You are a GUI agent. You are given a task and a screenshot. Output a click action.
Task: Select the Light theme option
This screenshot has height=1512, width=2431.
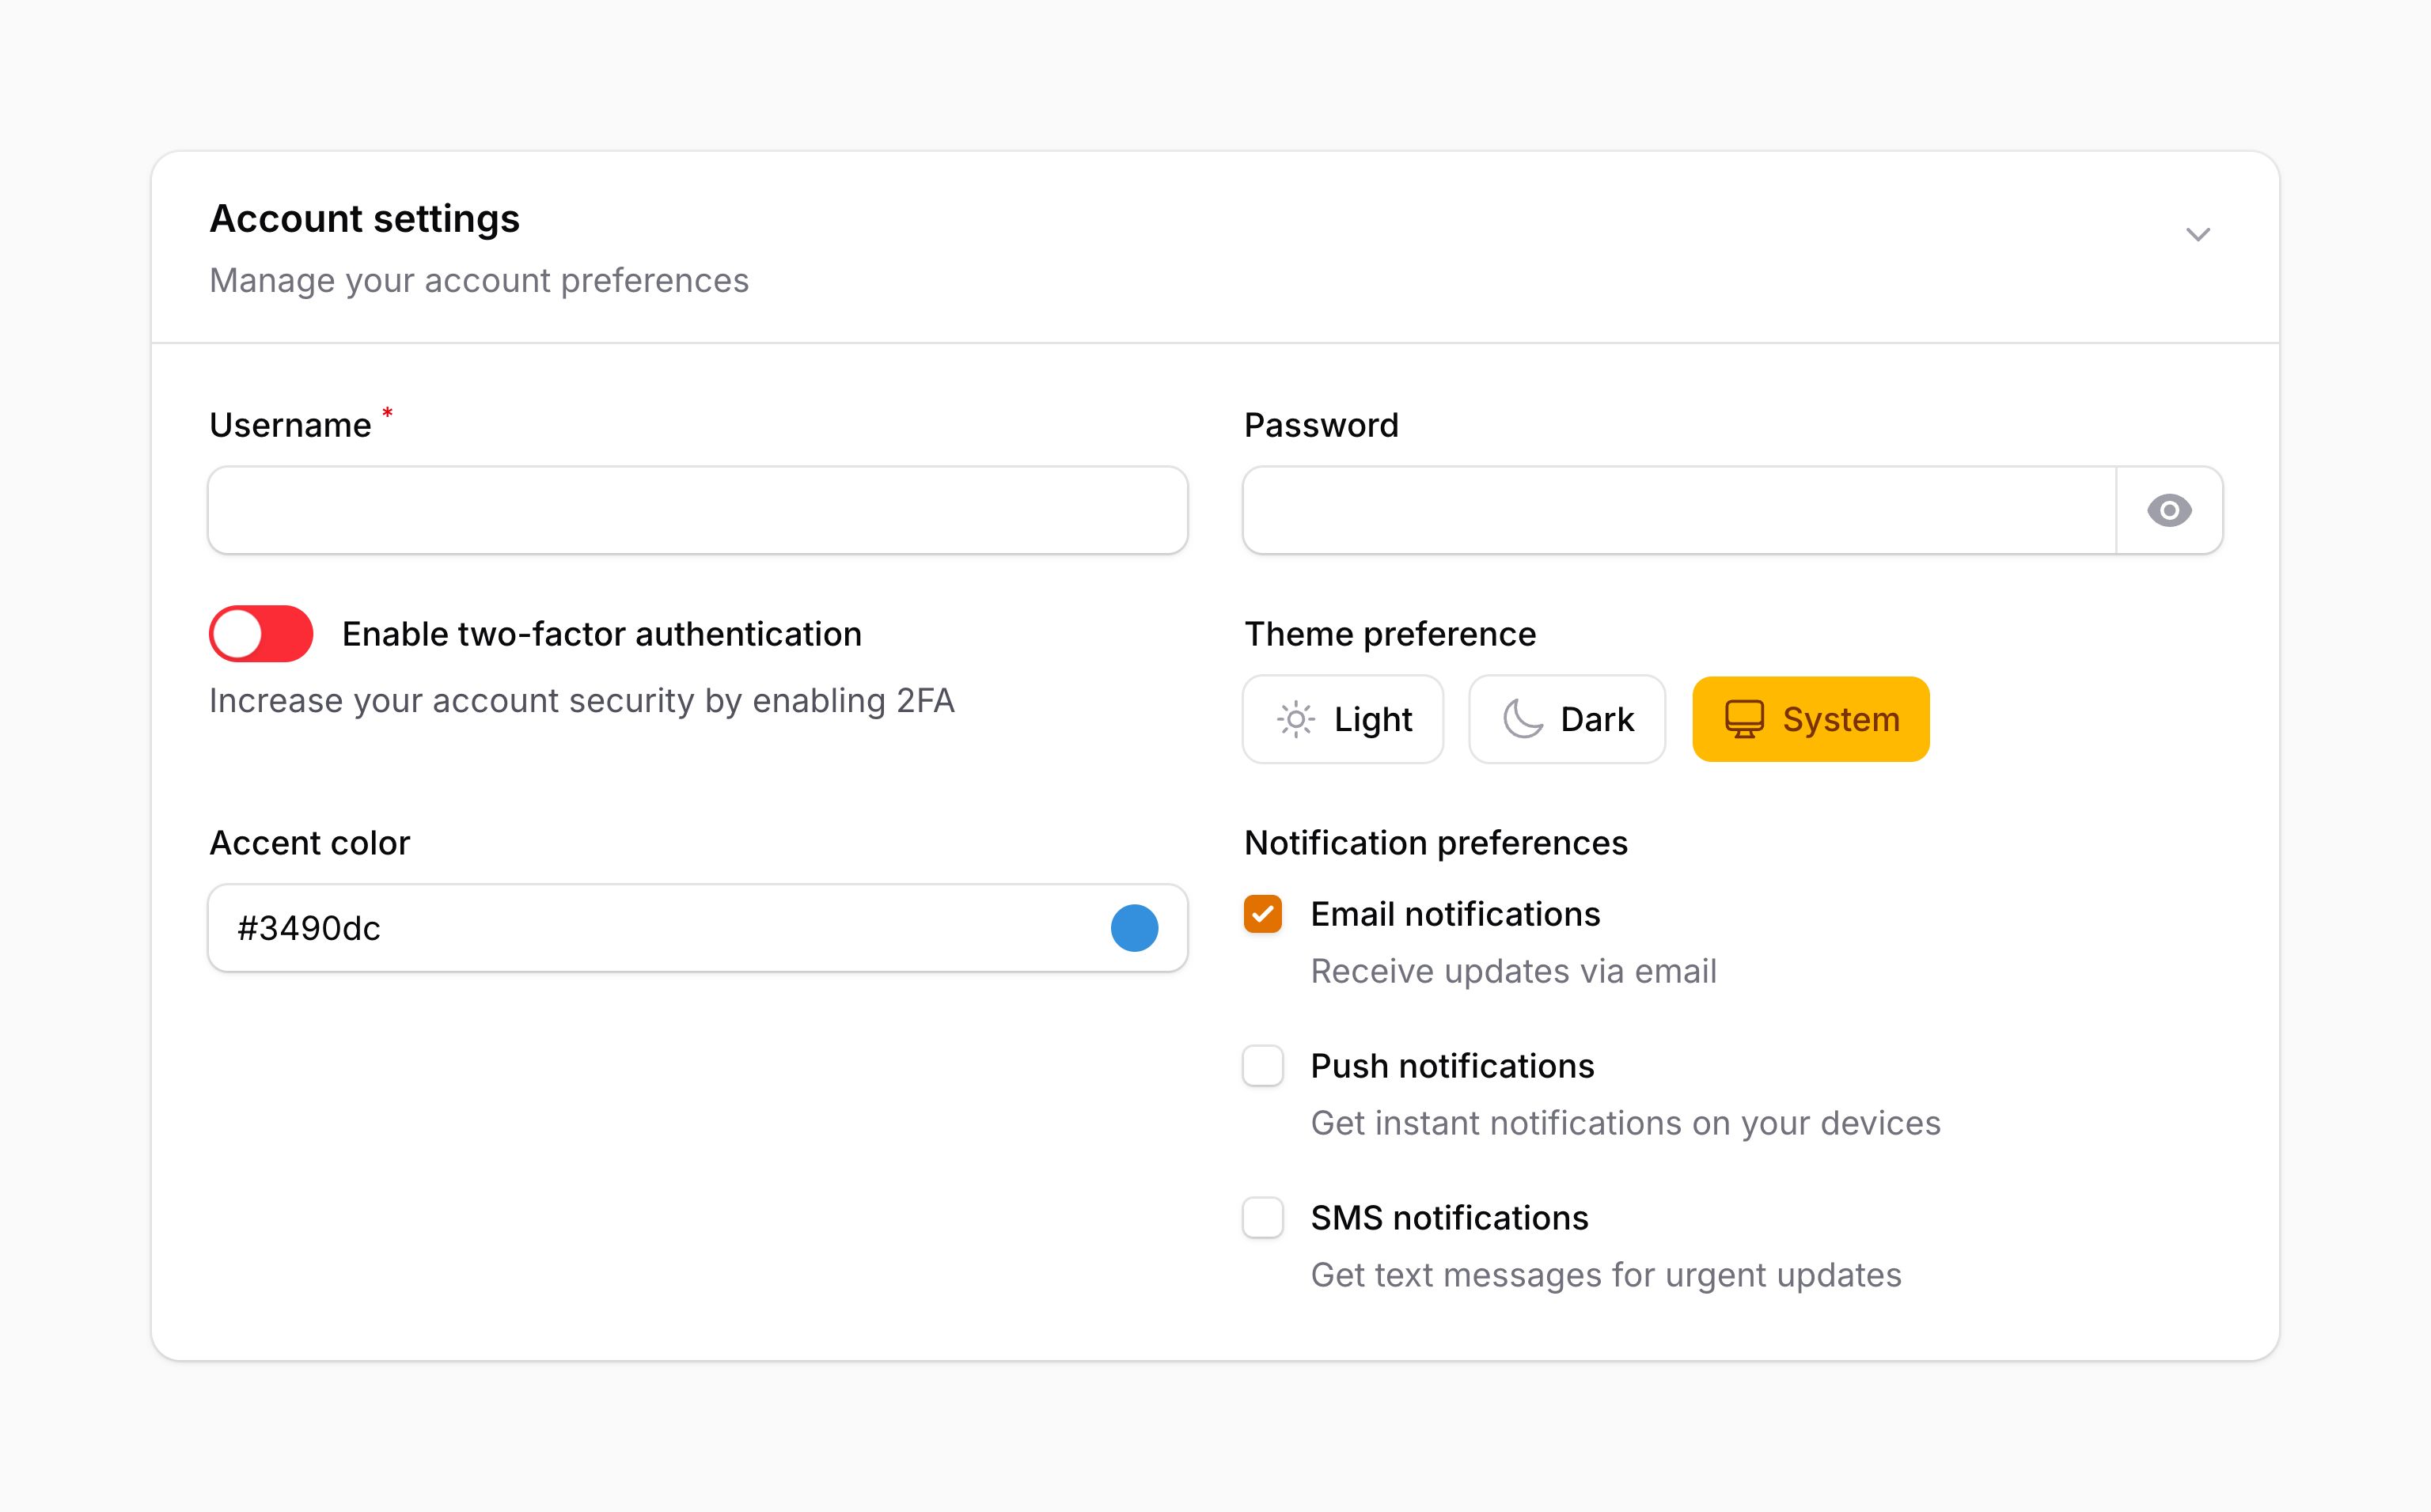[x=1343, y=719]
